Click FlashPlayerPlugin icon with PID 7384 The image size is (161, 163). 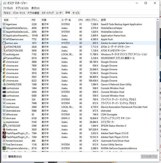4,133
